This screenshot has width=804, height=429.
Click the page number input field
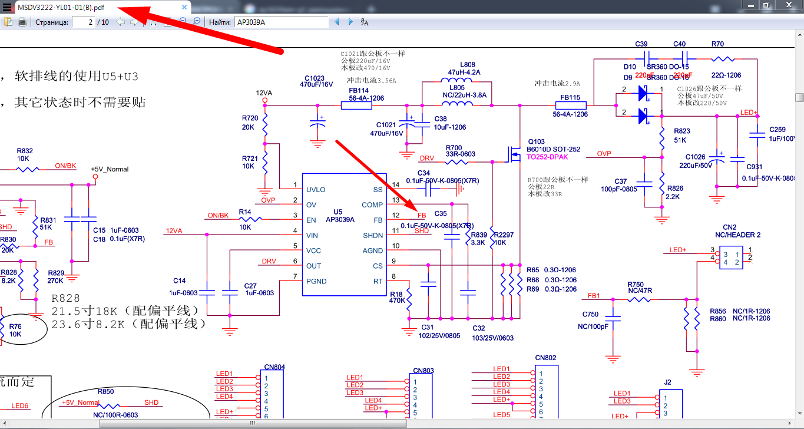[x=84, y=22]
